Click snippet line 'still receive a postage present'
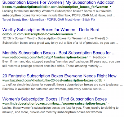Screen dimensions: 124x117 pyautogui.click(x=52, y=66)
